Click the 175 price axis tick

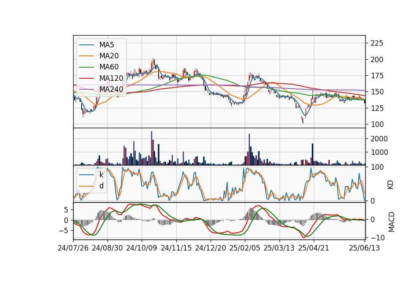(377, 76)
